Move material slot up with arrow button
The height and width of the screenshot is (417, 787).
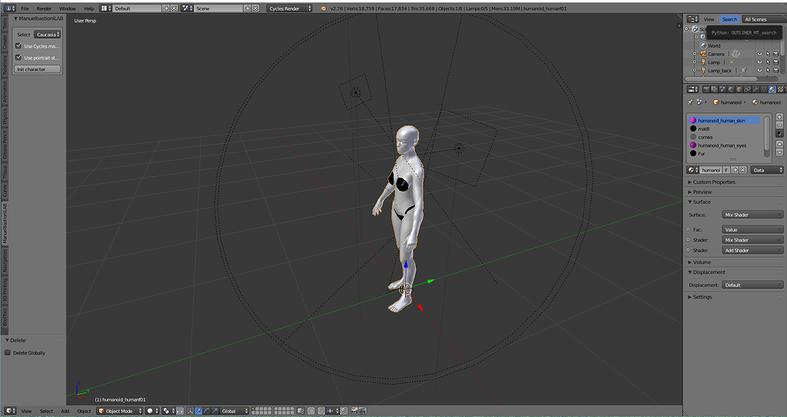[x=779, y=144]
